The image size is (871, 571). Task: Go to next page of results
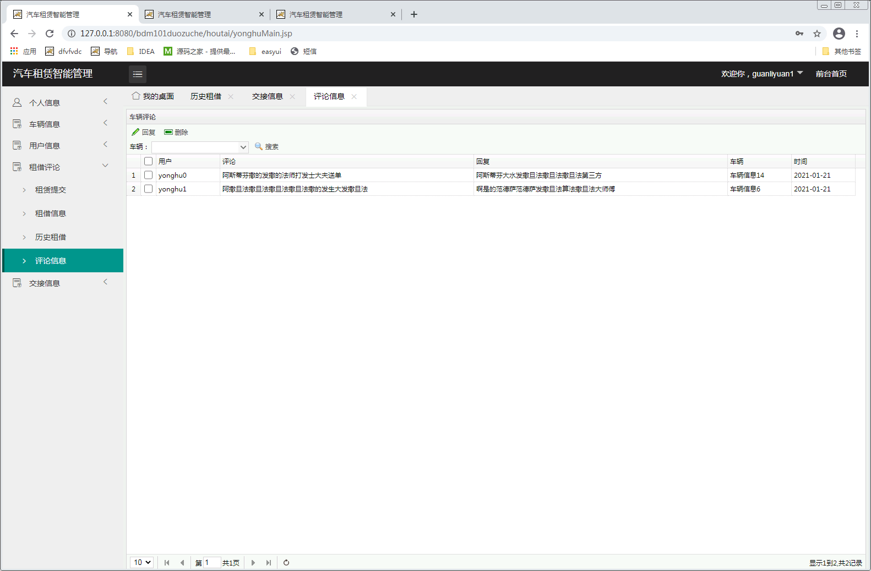(x=253, y=563)
